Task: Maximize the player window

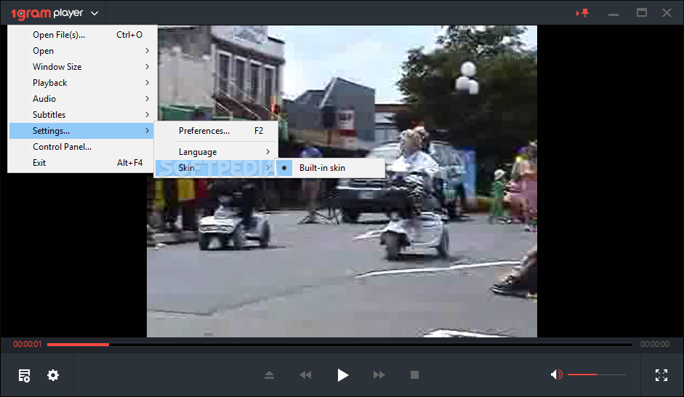Action: tap(642, 12)
